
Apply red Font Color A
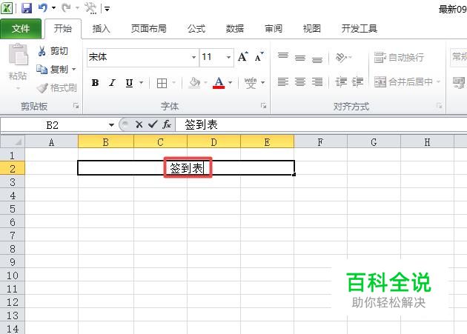pos(219,83)
